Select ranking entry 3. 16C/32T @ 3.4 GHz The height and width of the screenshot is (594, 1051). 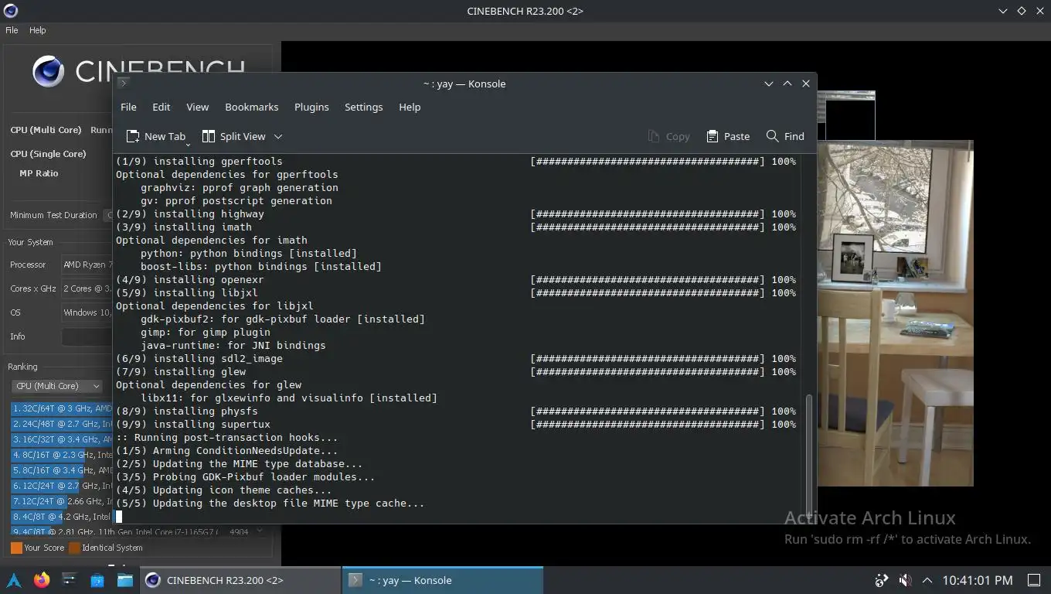(62, 439)
